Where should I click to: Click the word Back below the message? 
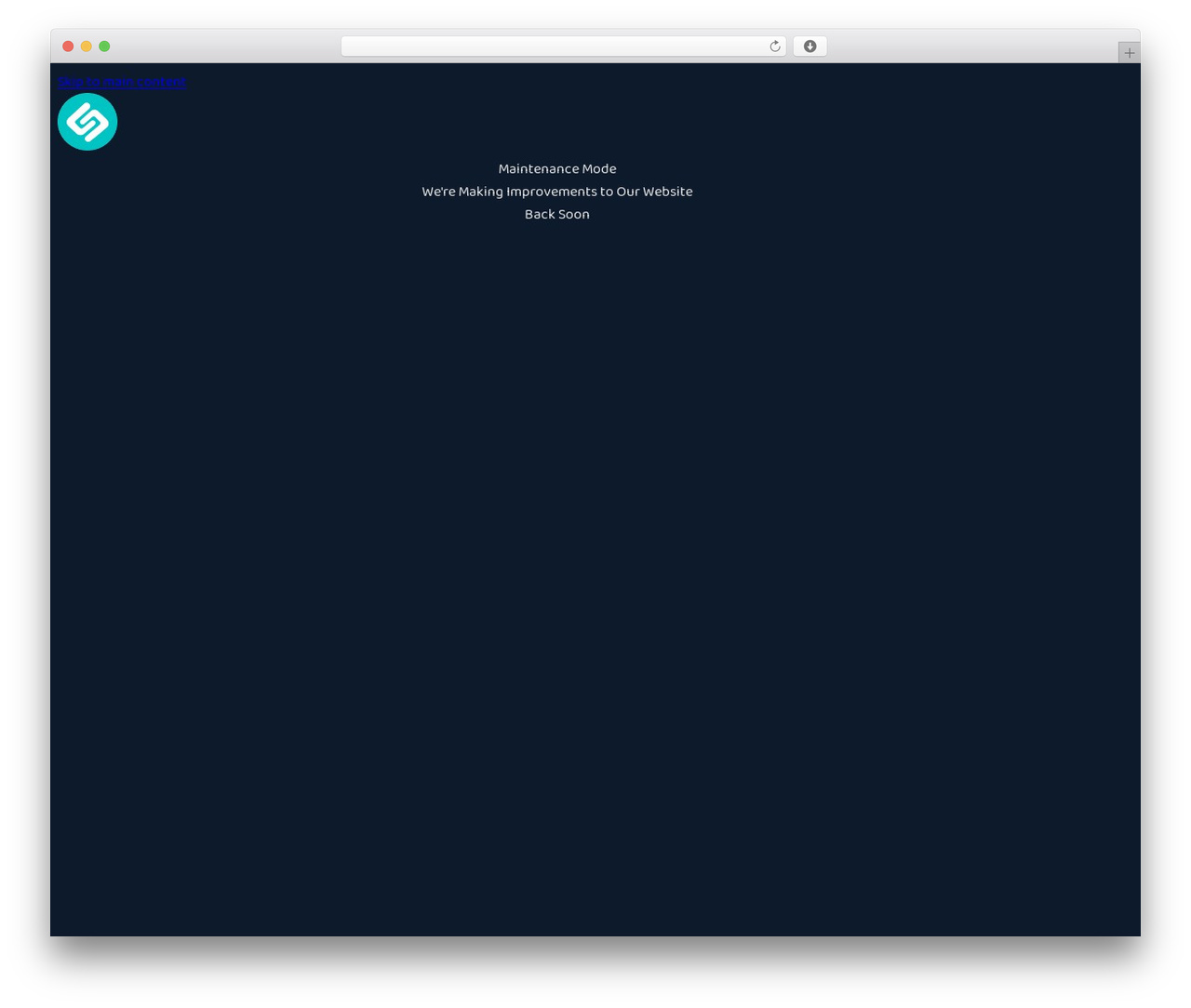[x=540, y=214]
